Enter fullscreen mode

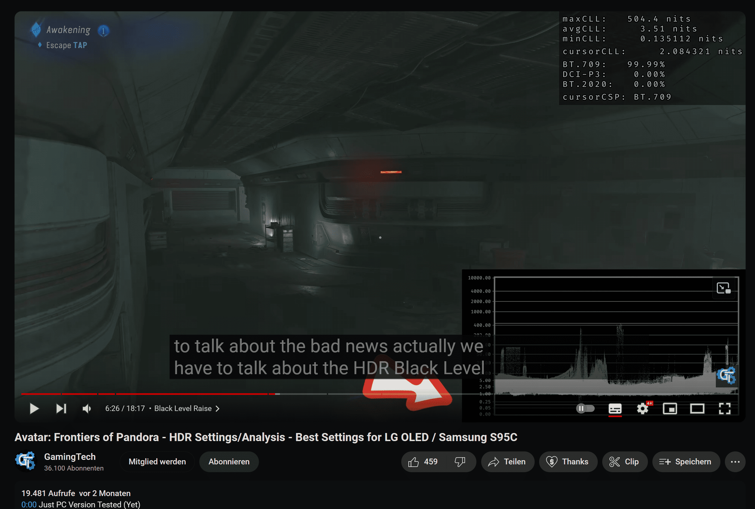tap(725, 408)
